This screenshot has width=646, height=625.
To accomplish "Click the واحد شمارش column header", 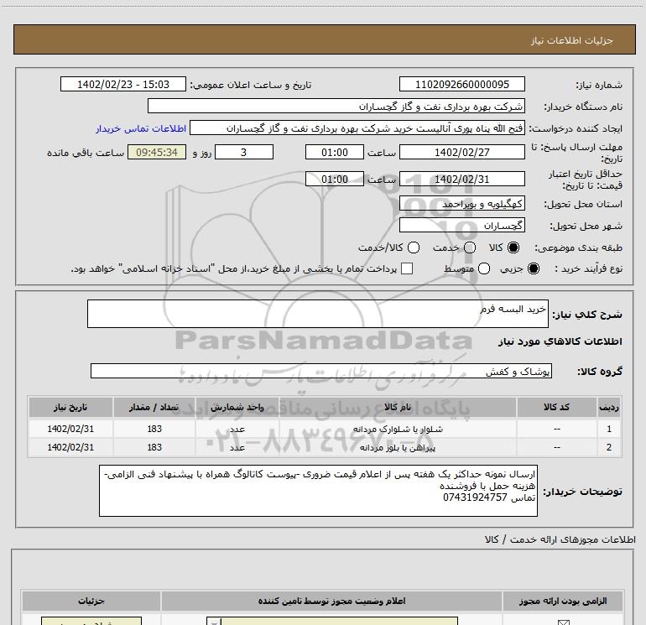I will click(237, 407).
